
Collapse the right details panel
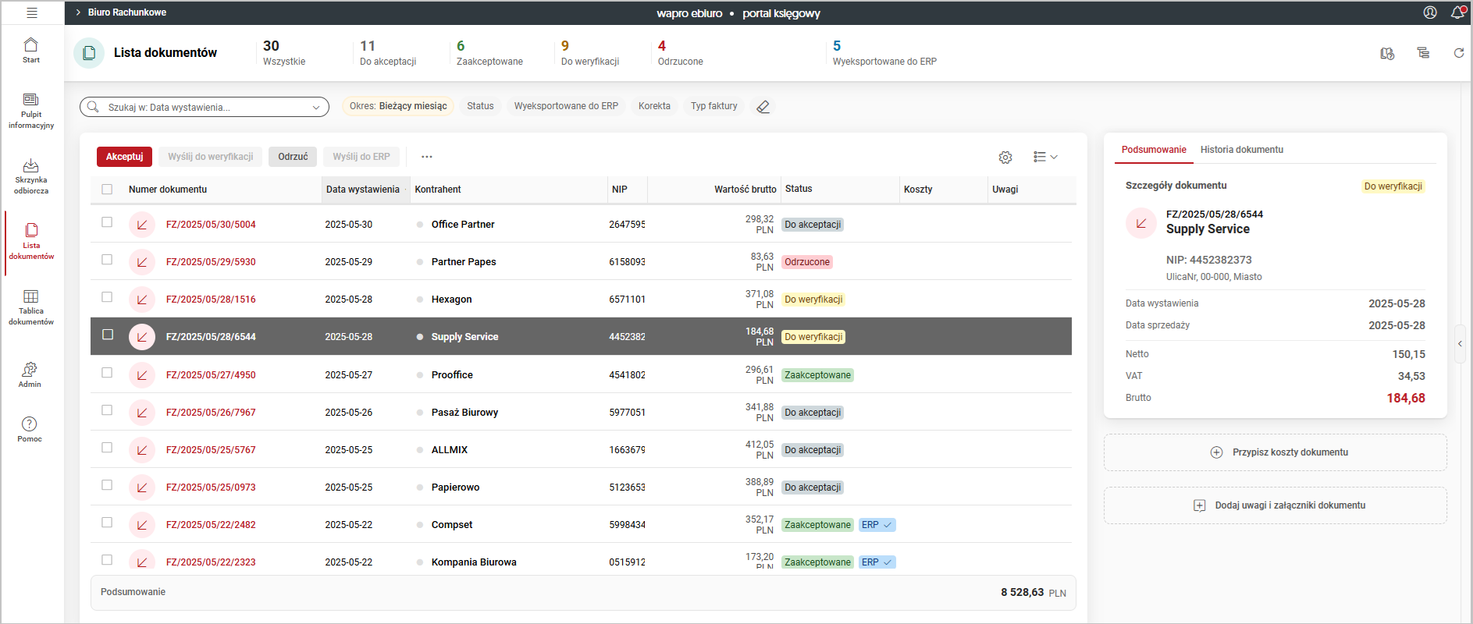[1460, 343]
